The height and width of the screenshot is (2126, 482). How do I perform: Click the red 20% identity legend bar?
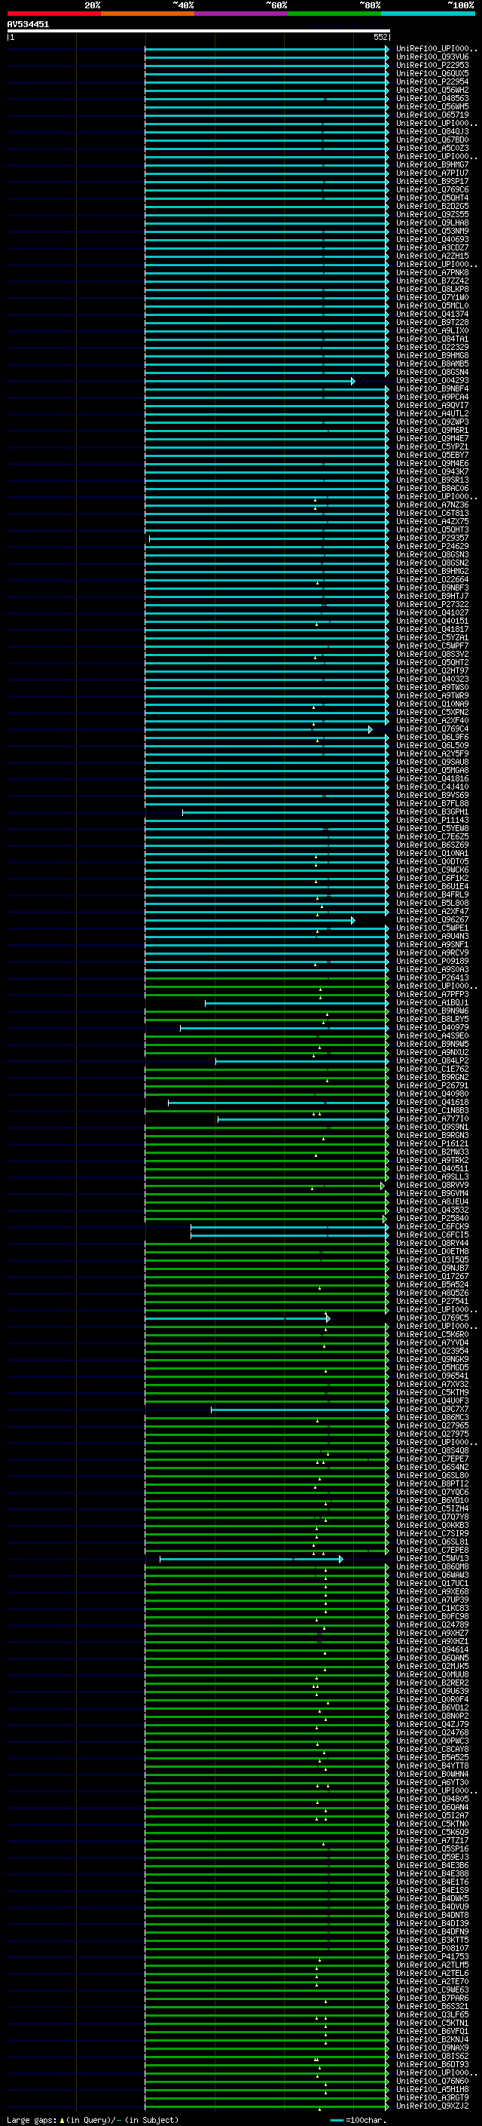53,14
